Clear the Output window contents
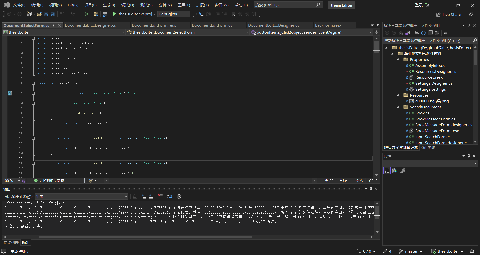This screenshot has height=255, width=480. [x=160, y=197]
